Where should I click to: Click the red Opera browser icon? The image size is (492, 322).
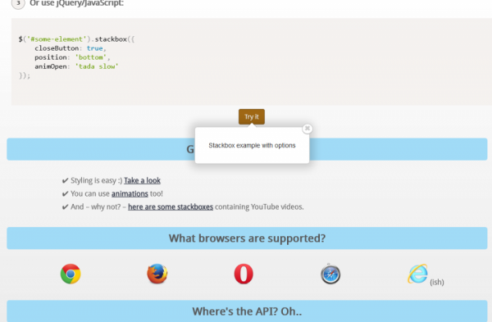point(244,274)
